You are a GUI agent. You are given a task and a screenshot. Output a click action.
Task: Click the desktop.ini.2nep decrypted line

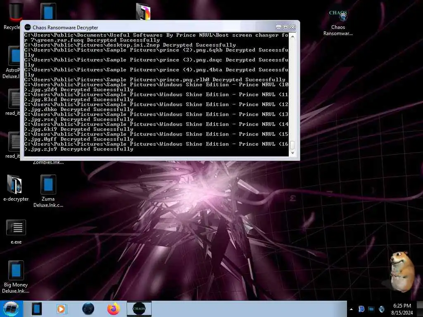130,45
